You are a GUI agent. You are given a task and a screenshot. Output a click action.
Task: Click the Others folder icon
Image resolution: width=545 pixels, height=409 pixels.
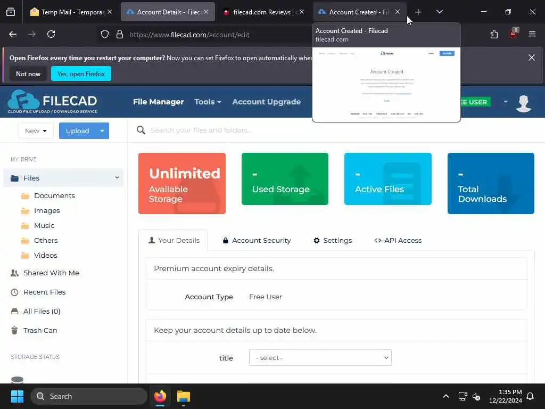[25, 241]
